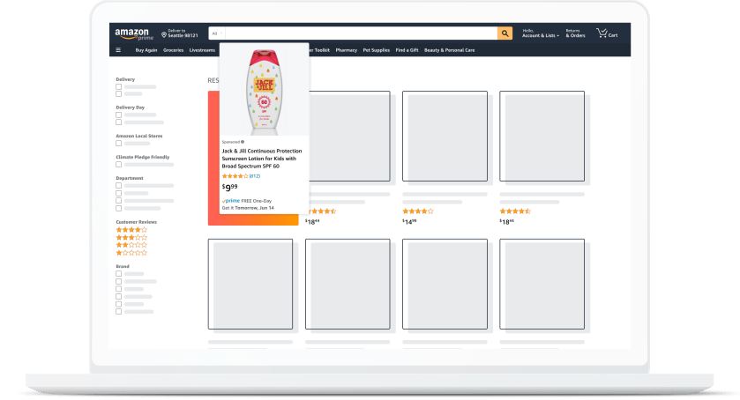Check the first Delivery checkbox
The width and height of the screenshot is (740, 400).
118,87
